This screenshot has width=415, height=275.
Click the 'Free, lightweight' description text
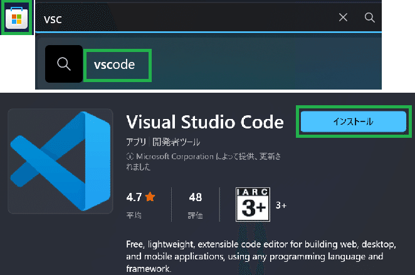(261, 256)
